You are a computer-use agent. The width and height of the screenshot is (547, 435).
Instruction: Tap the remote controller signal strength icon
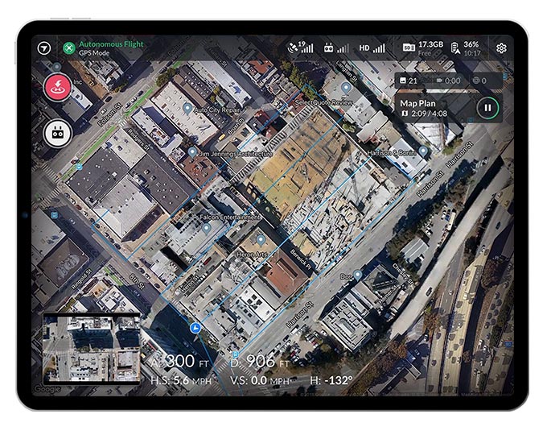tap(336, 48)
